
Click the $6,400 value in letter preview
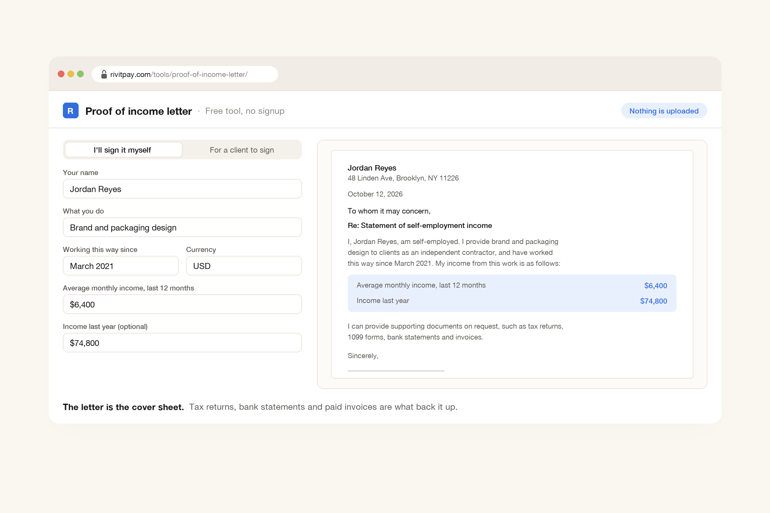click(x=656, y=286)
